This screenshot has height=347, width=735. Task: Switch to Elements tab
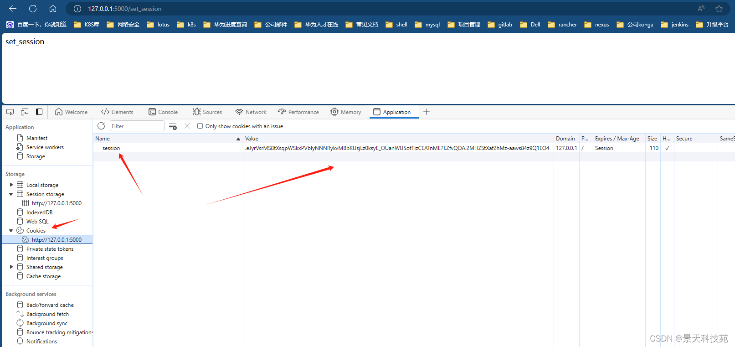[117, 112]
